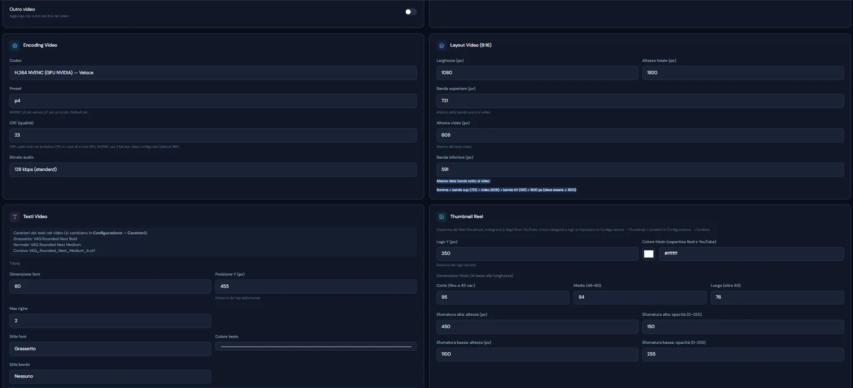Click the Logo Y (px) field

point(537,254)
